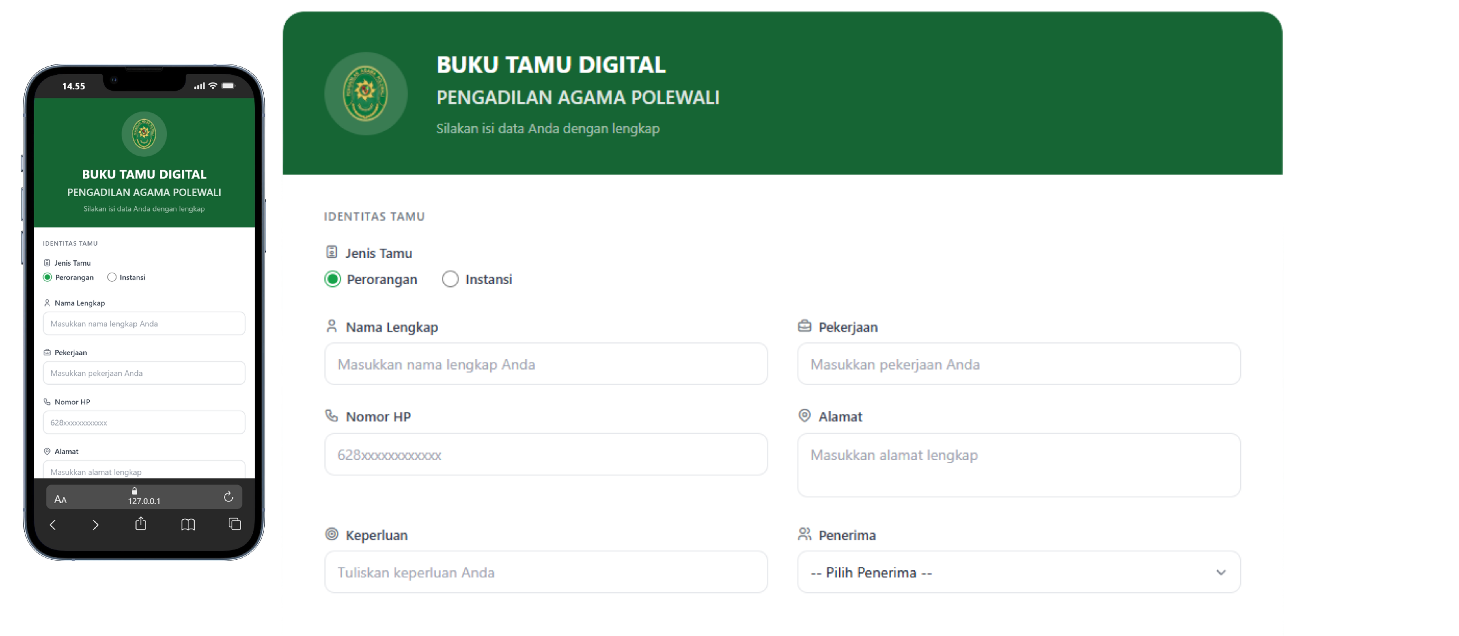This screenshot has height=636, width=1459.
Task: Click the court logo in the phone header
Action: point(144,134)
